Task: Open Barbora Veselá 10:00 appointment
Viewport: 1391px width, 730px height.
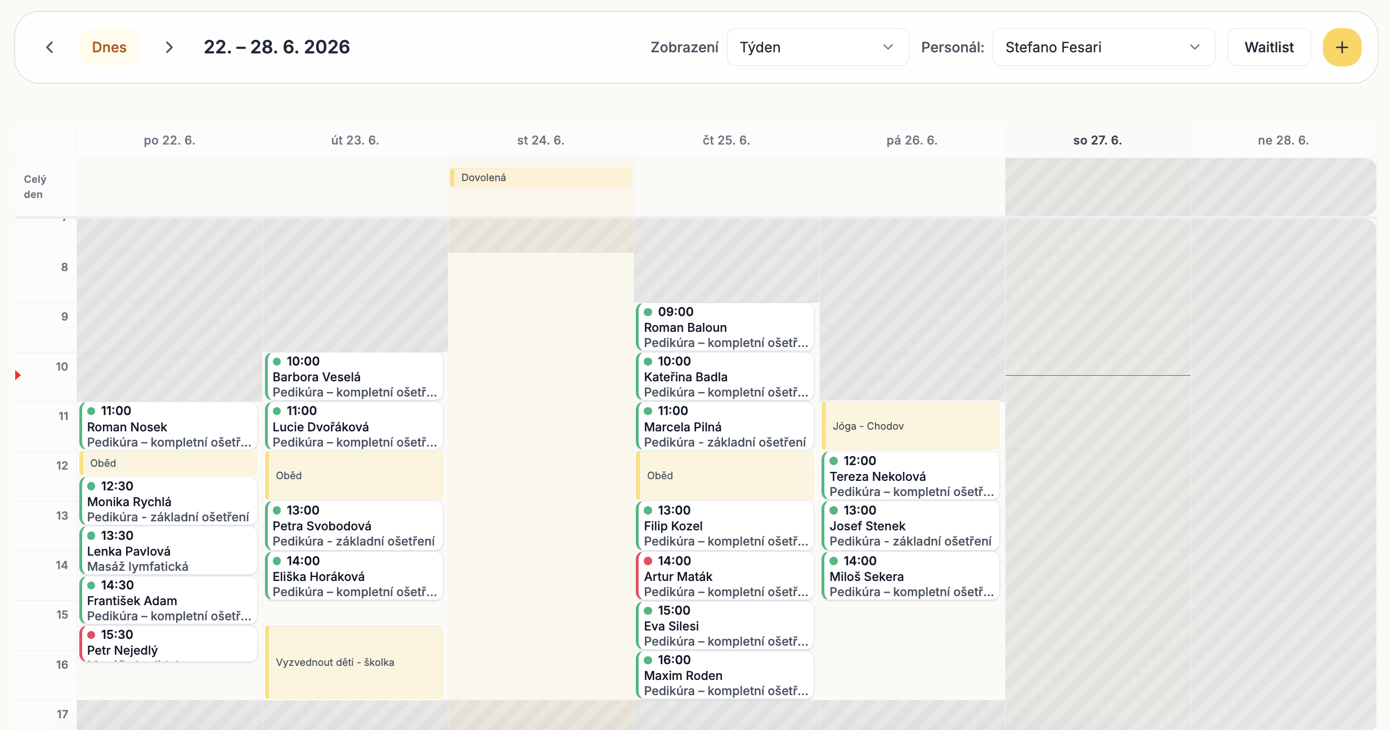Action: [354, 376]
